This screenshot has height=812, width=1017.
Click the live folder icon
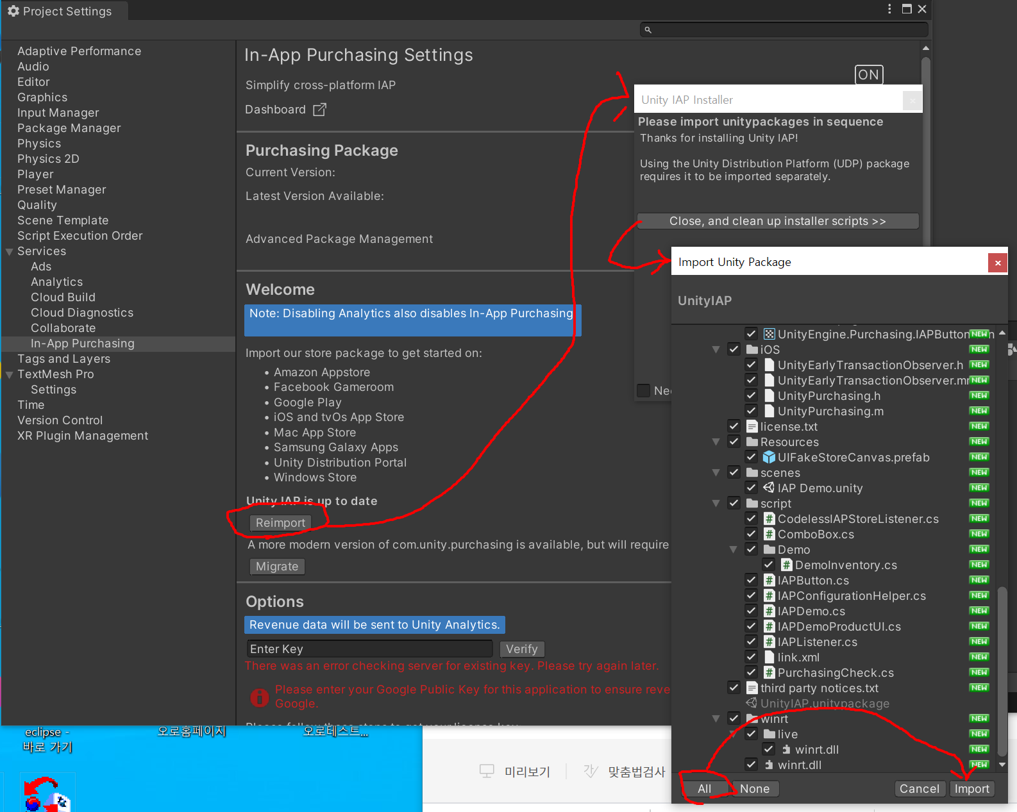[769, 734]
